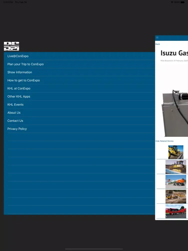
Task: Tap the home indicator bar
Action: [x=94, y=249]
